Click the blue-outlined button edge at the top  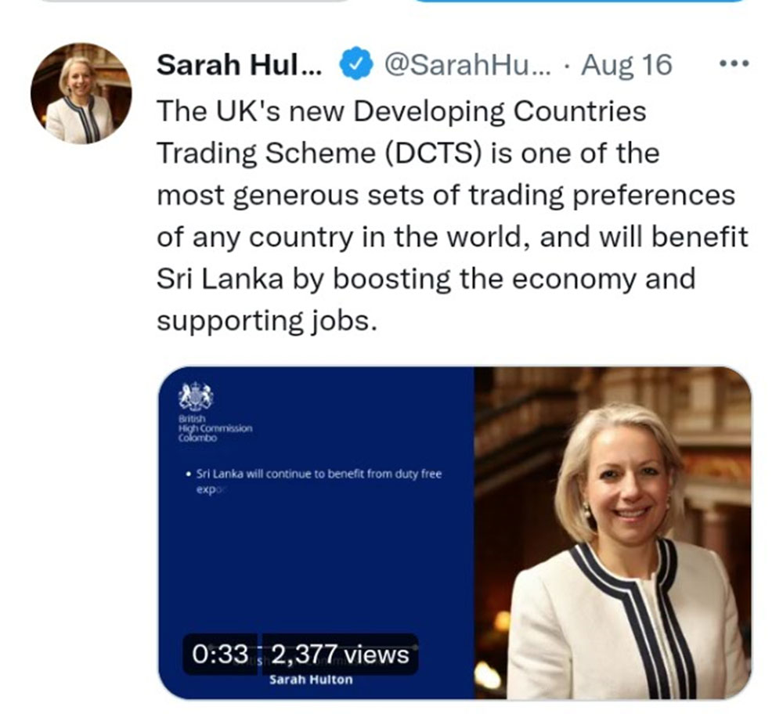click(x=579, y=2)
